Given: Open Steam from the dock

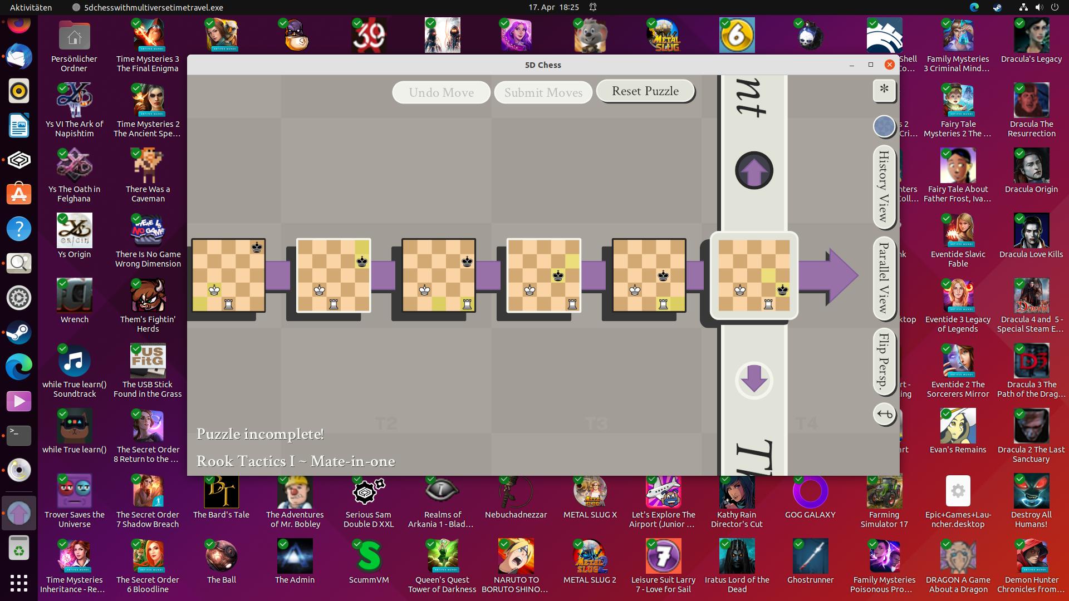Looking at the screenshot, I should (x=19, y=333).
